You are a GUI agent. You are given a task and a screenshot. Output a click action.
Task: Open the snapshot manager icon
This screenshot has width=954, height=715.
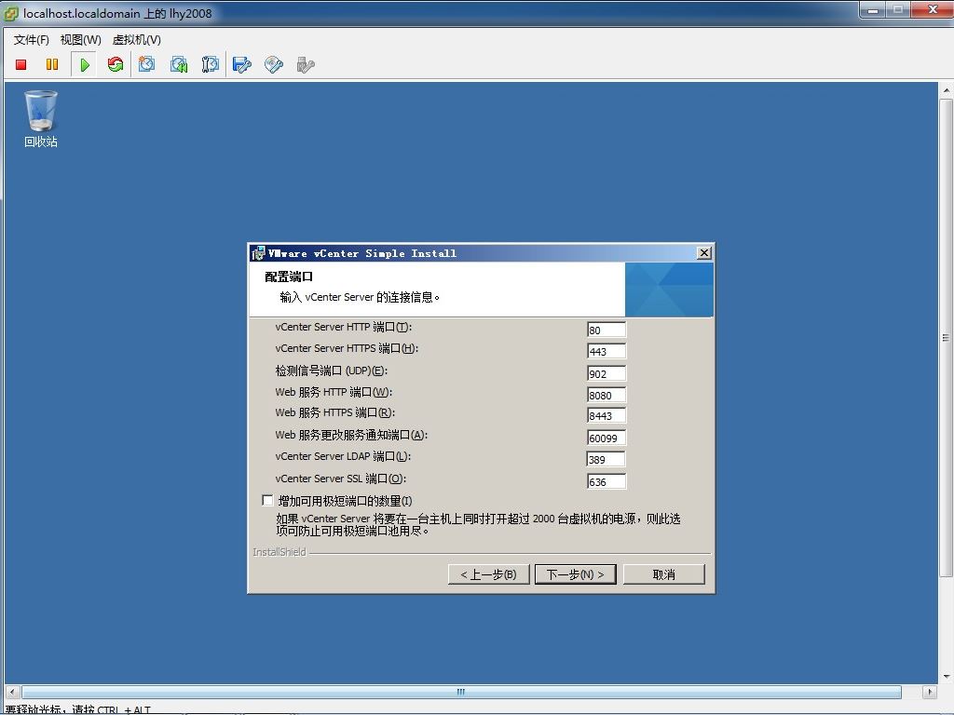click(210, 64)
